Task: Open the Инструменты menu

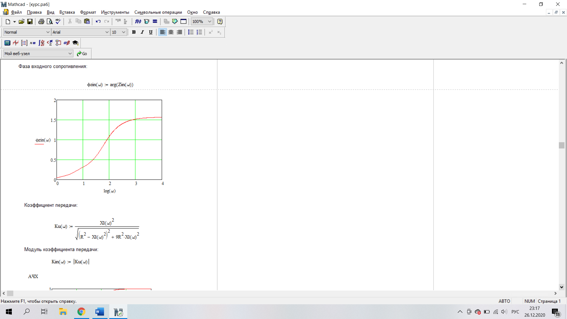Action: tap(115, 12)
